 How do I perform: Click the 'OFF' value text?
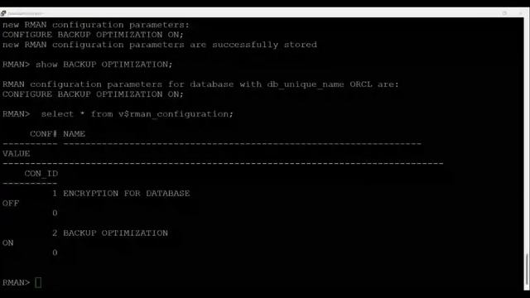(11, 204)
